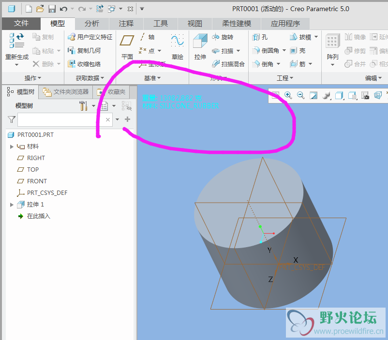Image resolution: width=388 pixels, height=340 pixels.
Task: Click the Regenerate icon in quick access toolbar
Action: pos(100,9)
